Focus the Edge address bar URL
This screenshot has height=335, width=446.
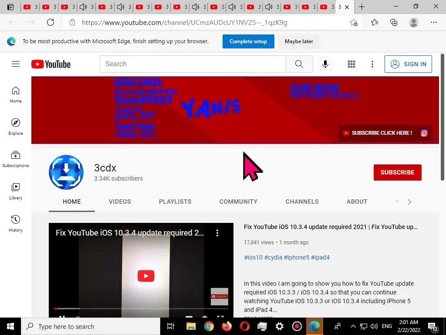pos(184,23)
